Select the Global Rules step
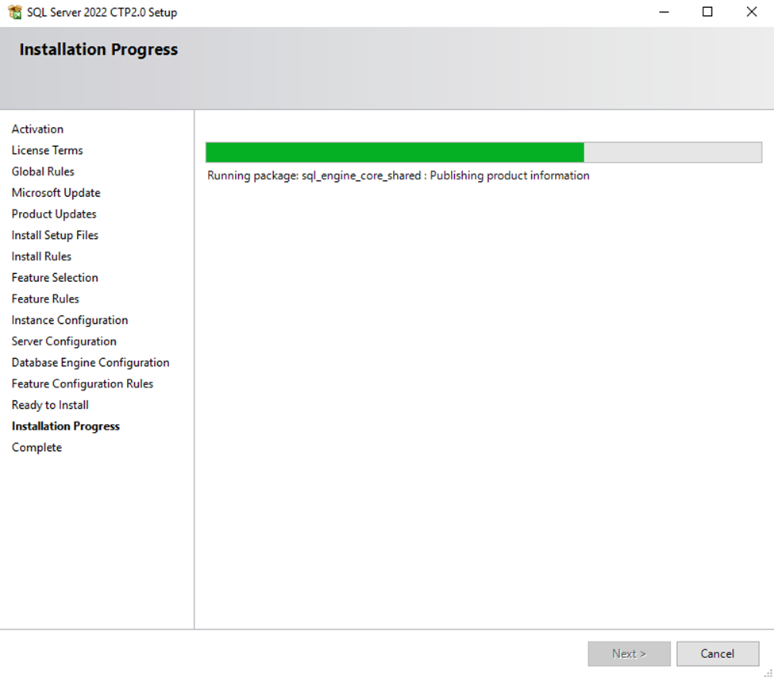The height and width of the screenshot is (678, 774). (x=43, y=171)
